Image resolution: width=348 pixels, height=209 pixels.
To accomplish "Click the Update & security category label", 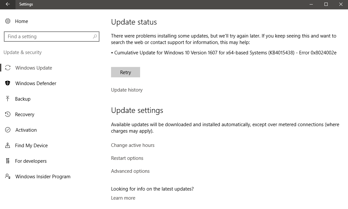I will click(x=23, y=52).
